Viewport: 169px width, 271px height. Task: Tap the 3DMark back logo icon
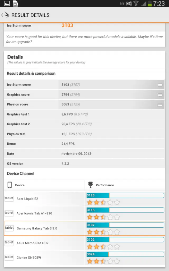click(6, 15)
